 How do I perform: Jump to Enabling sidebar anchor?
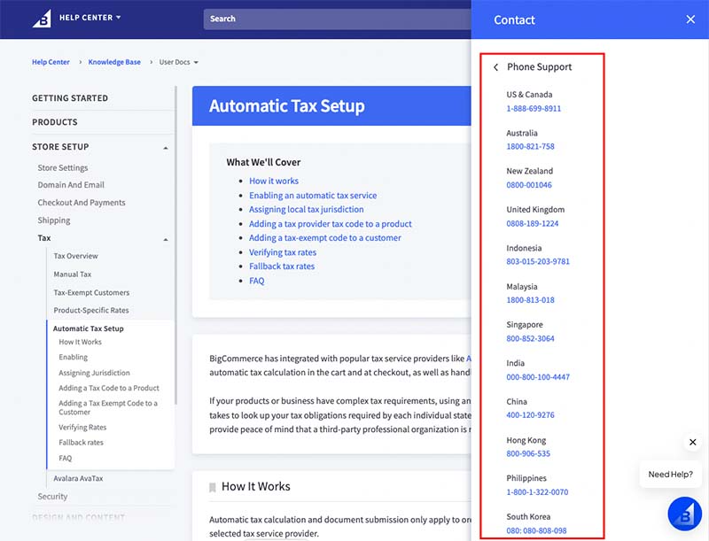click(x=74, y=357)
